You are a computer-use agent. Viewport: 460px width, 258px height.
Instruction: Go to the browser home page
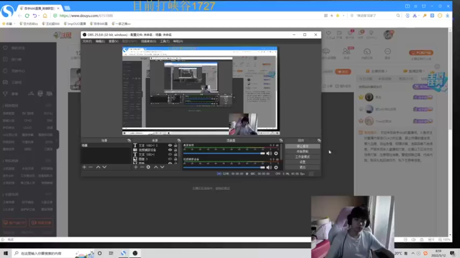45,15
